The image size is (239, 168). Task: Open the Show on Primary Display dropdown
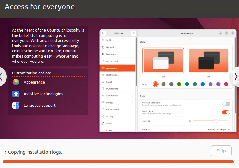pos(219,129)
